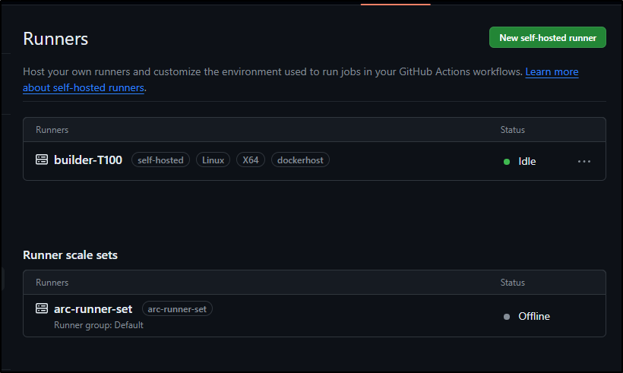Click the Idle status text

527,161
